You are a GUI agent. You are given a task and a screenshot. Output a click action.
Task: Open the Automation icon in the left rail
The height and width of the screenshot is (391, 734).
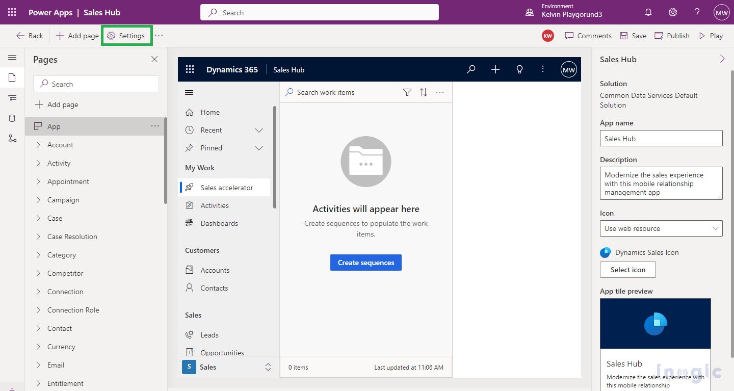coord(12,139)
